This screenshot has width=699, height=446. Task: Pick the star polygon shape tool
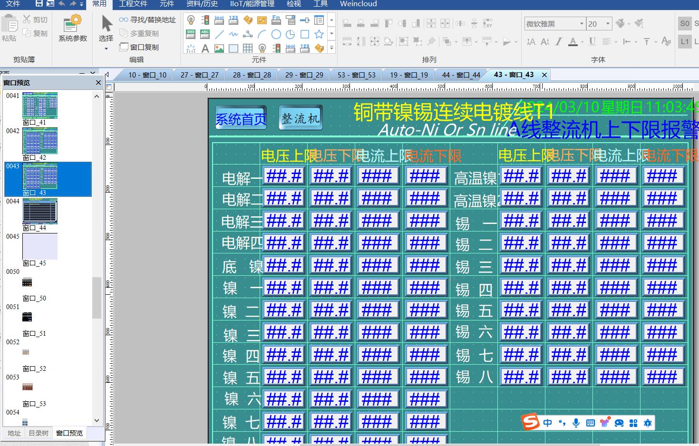(319, 34)
